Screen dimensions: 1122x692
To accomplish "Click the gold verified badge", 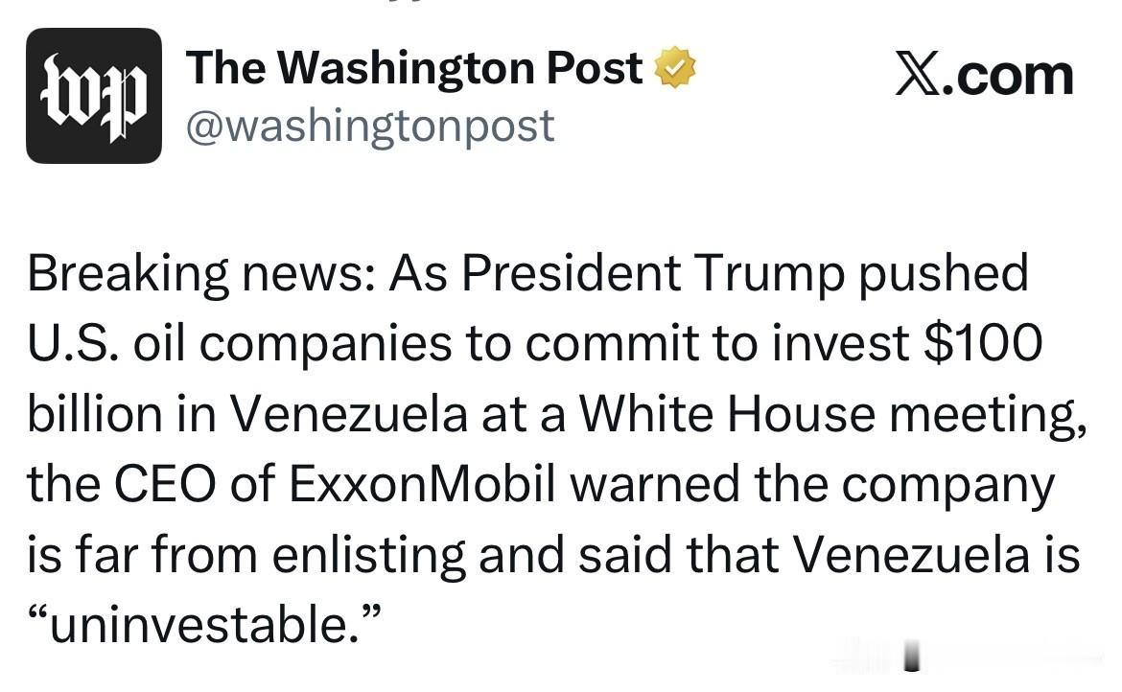I will tap(674, 69).
